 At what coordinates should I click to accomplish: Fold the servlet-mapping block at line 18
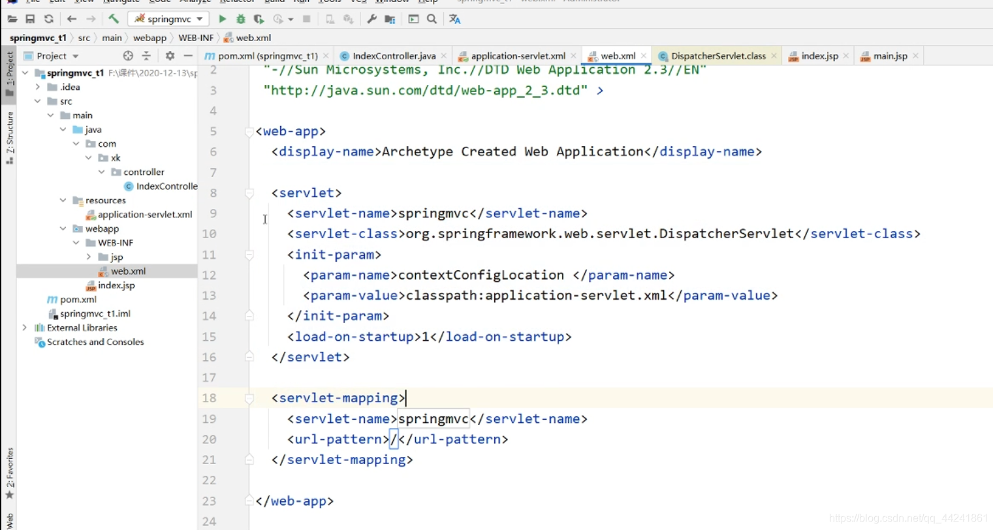click(249, 398)
